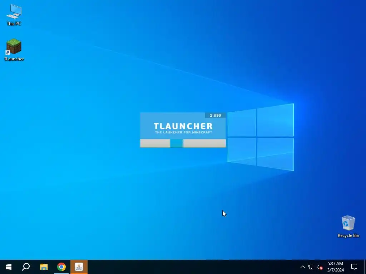Screen dimensions: 366x274
Task: Open the Windows Start menu
Action: click(9, 267)
